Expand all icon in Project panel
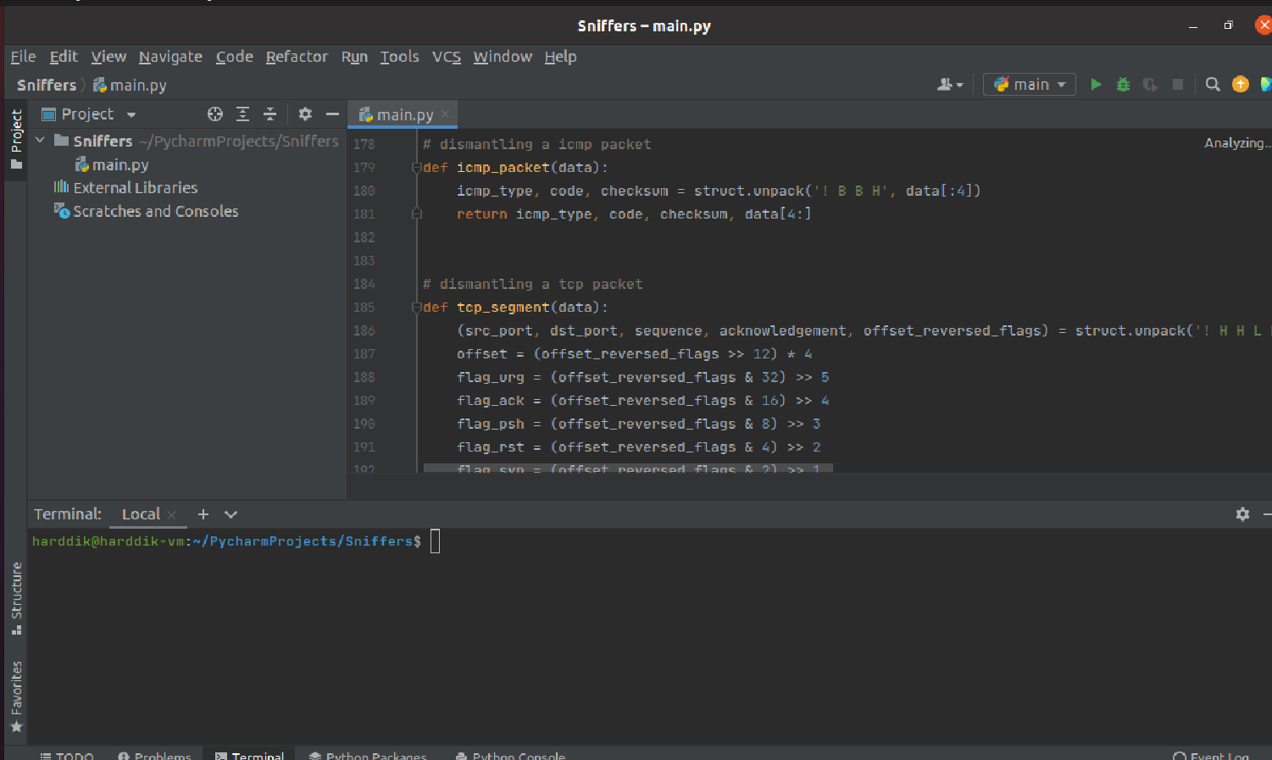This screenshot has height=760, width=1272. (242, 114)
